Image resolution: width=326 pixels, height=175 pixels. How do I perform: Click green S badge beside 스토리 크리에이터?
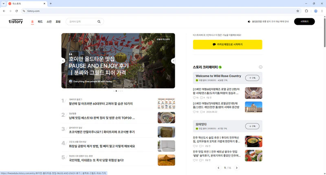pyautogui.click(x=220, y=67)
